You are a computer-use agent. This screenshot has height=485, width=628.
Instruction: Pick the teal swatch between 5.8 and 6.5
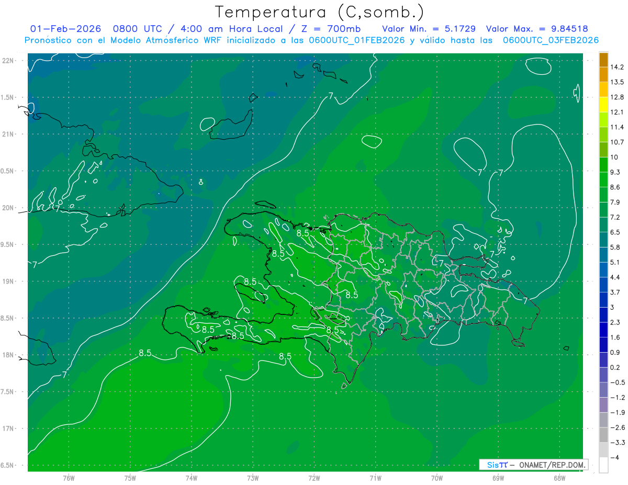pos(603,240)
